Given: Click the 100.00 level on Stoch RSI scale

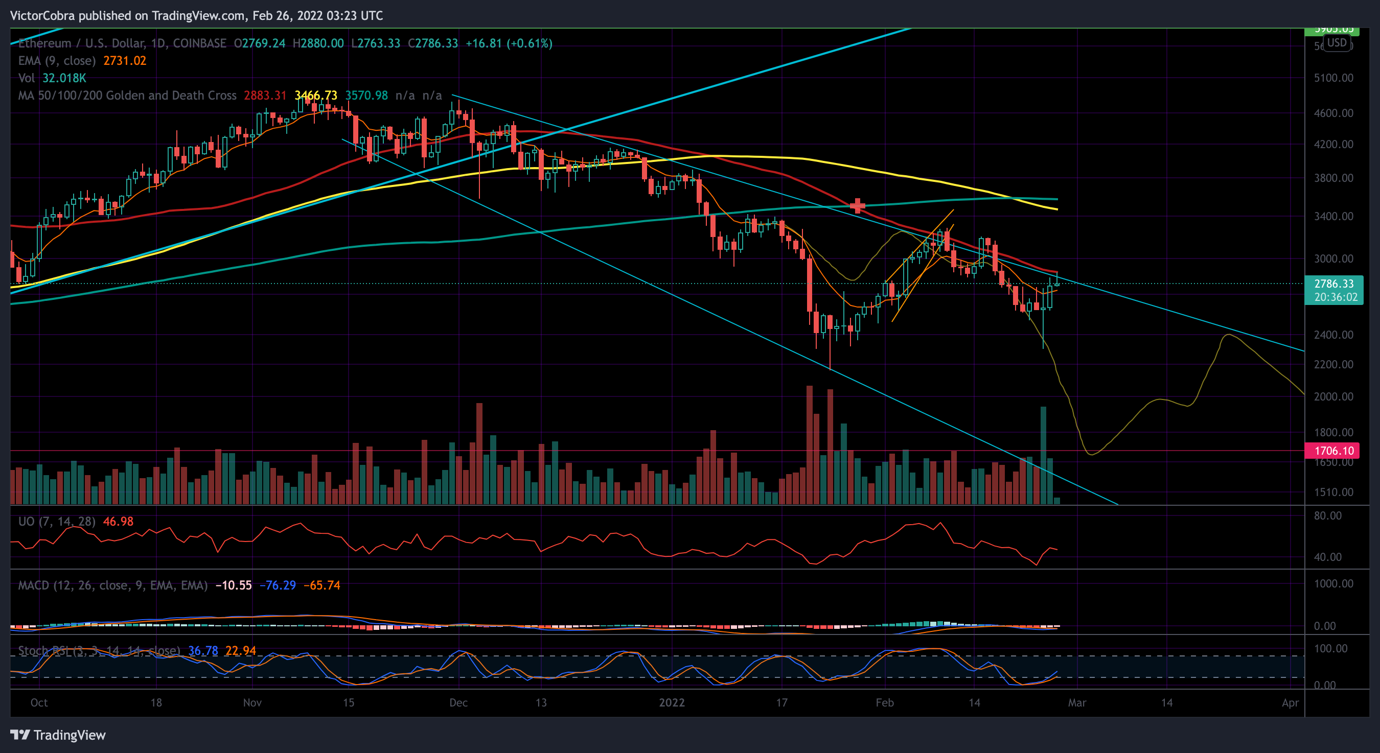Looking at the screenshot, I should 1331,649.
